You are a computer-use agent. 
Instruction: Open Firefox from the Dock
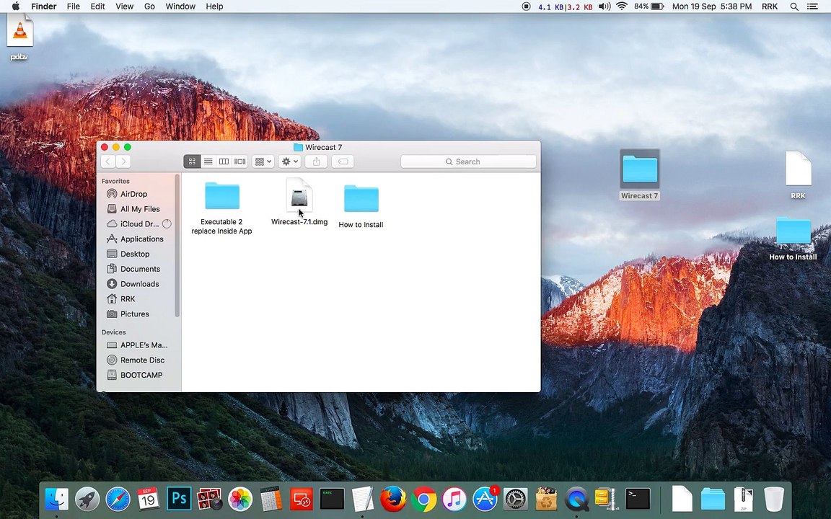pos(392,499)
